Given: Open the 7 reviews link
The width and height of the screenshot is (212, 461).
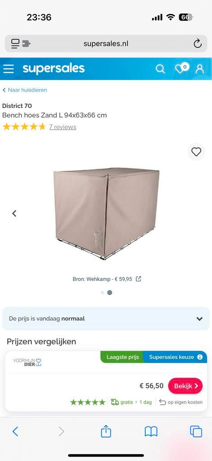Looking at the screenshot, I should (63, 127).
